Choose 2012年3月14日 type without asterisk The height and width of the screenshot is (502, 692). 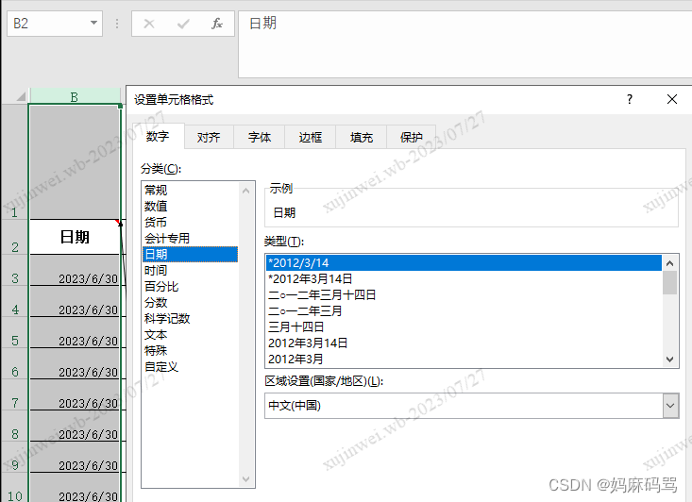pos(464,343)
